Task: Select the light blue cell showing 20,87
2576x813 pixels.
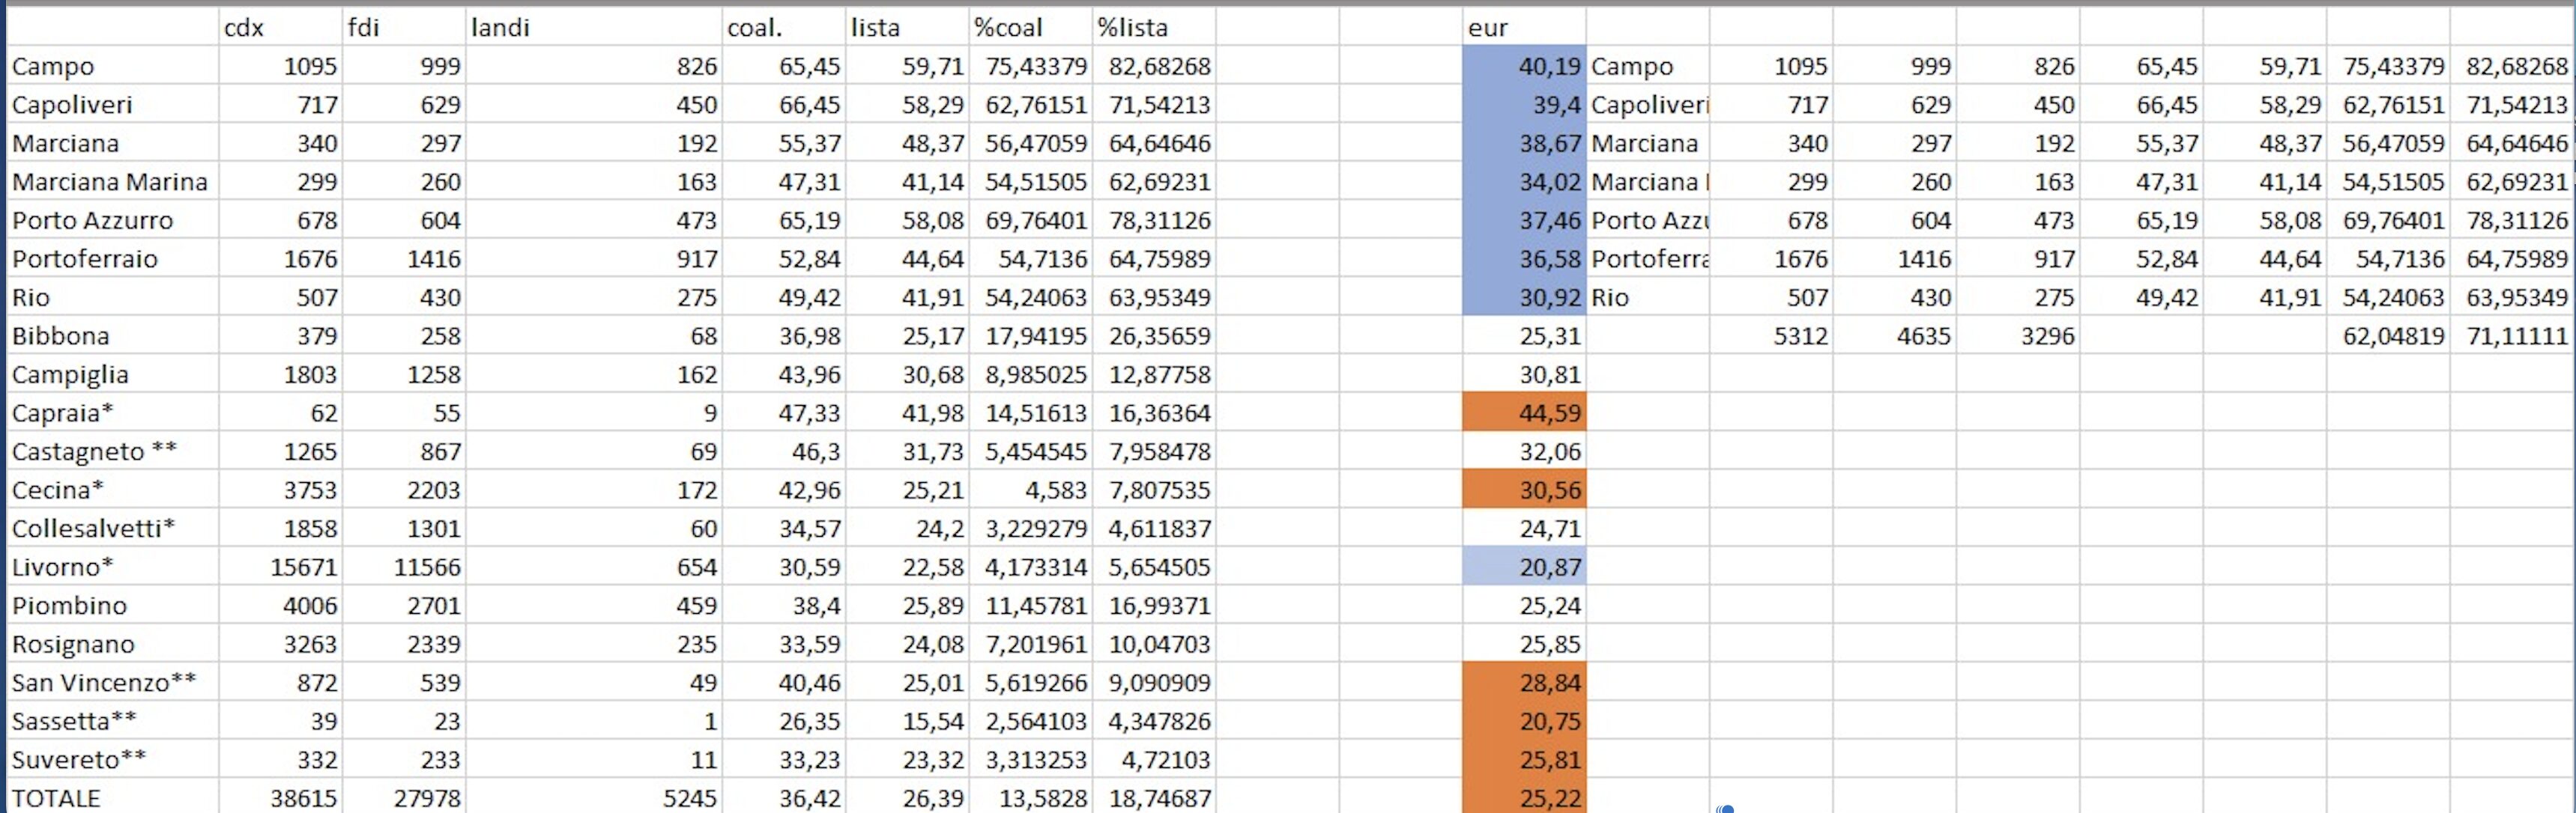Action: pyautogui.click(x=1523, y=567)
